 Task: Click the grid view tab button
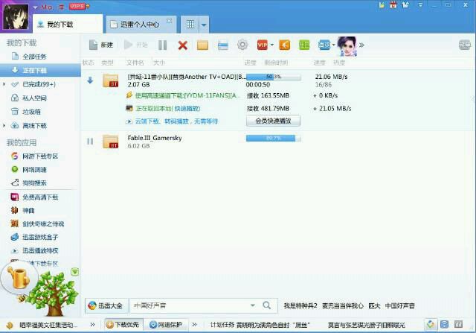190,25
